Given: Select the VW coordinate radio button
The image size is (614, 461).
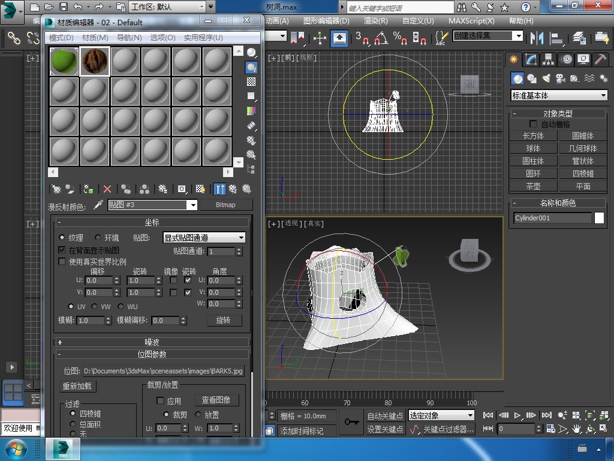Looking at the screenshot, I should pos(94,306).
